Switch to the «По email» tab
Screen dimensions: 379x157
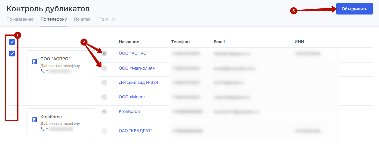pos(83,19)
